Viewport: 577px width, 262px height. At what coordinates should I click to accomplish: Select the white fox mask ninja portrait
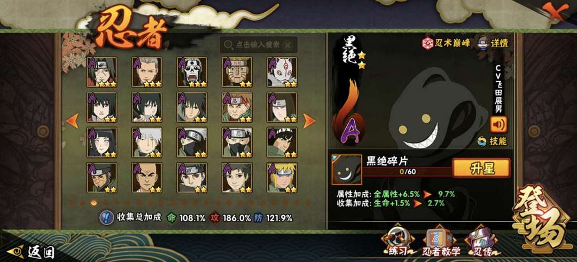coord(282,72)
